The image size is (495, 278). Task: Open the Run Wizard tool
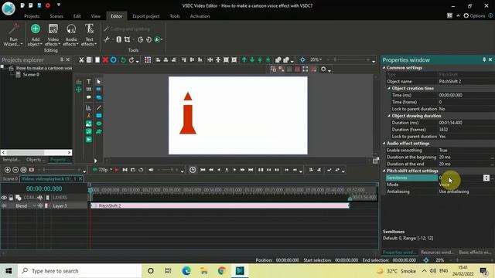(x=13, y=35)
